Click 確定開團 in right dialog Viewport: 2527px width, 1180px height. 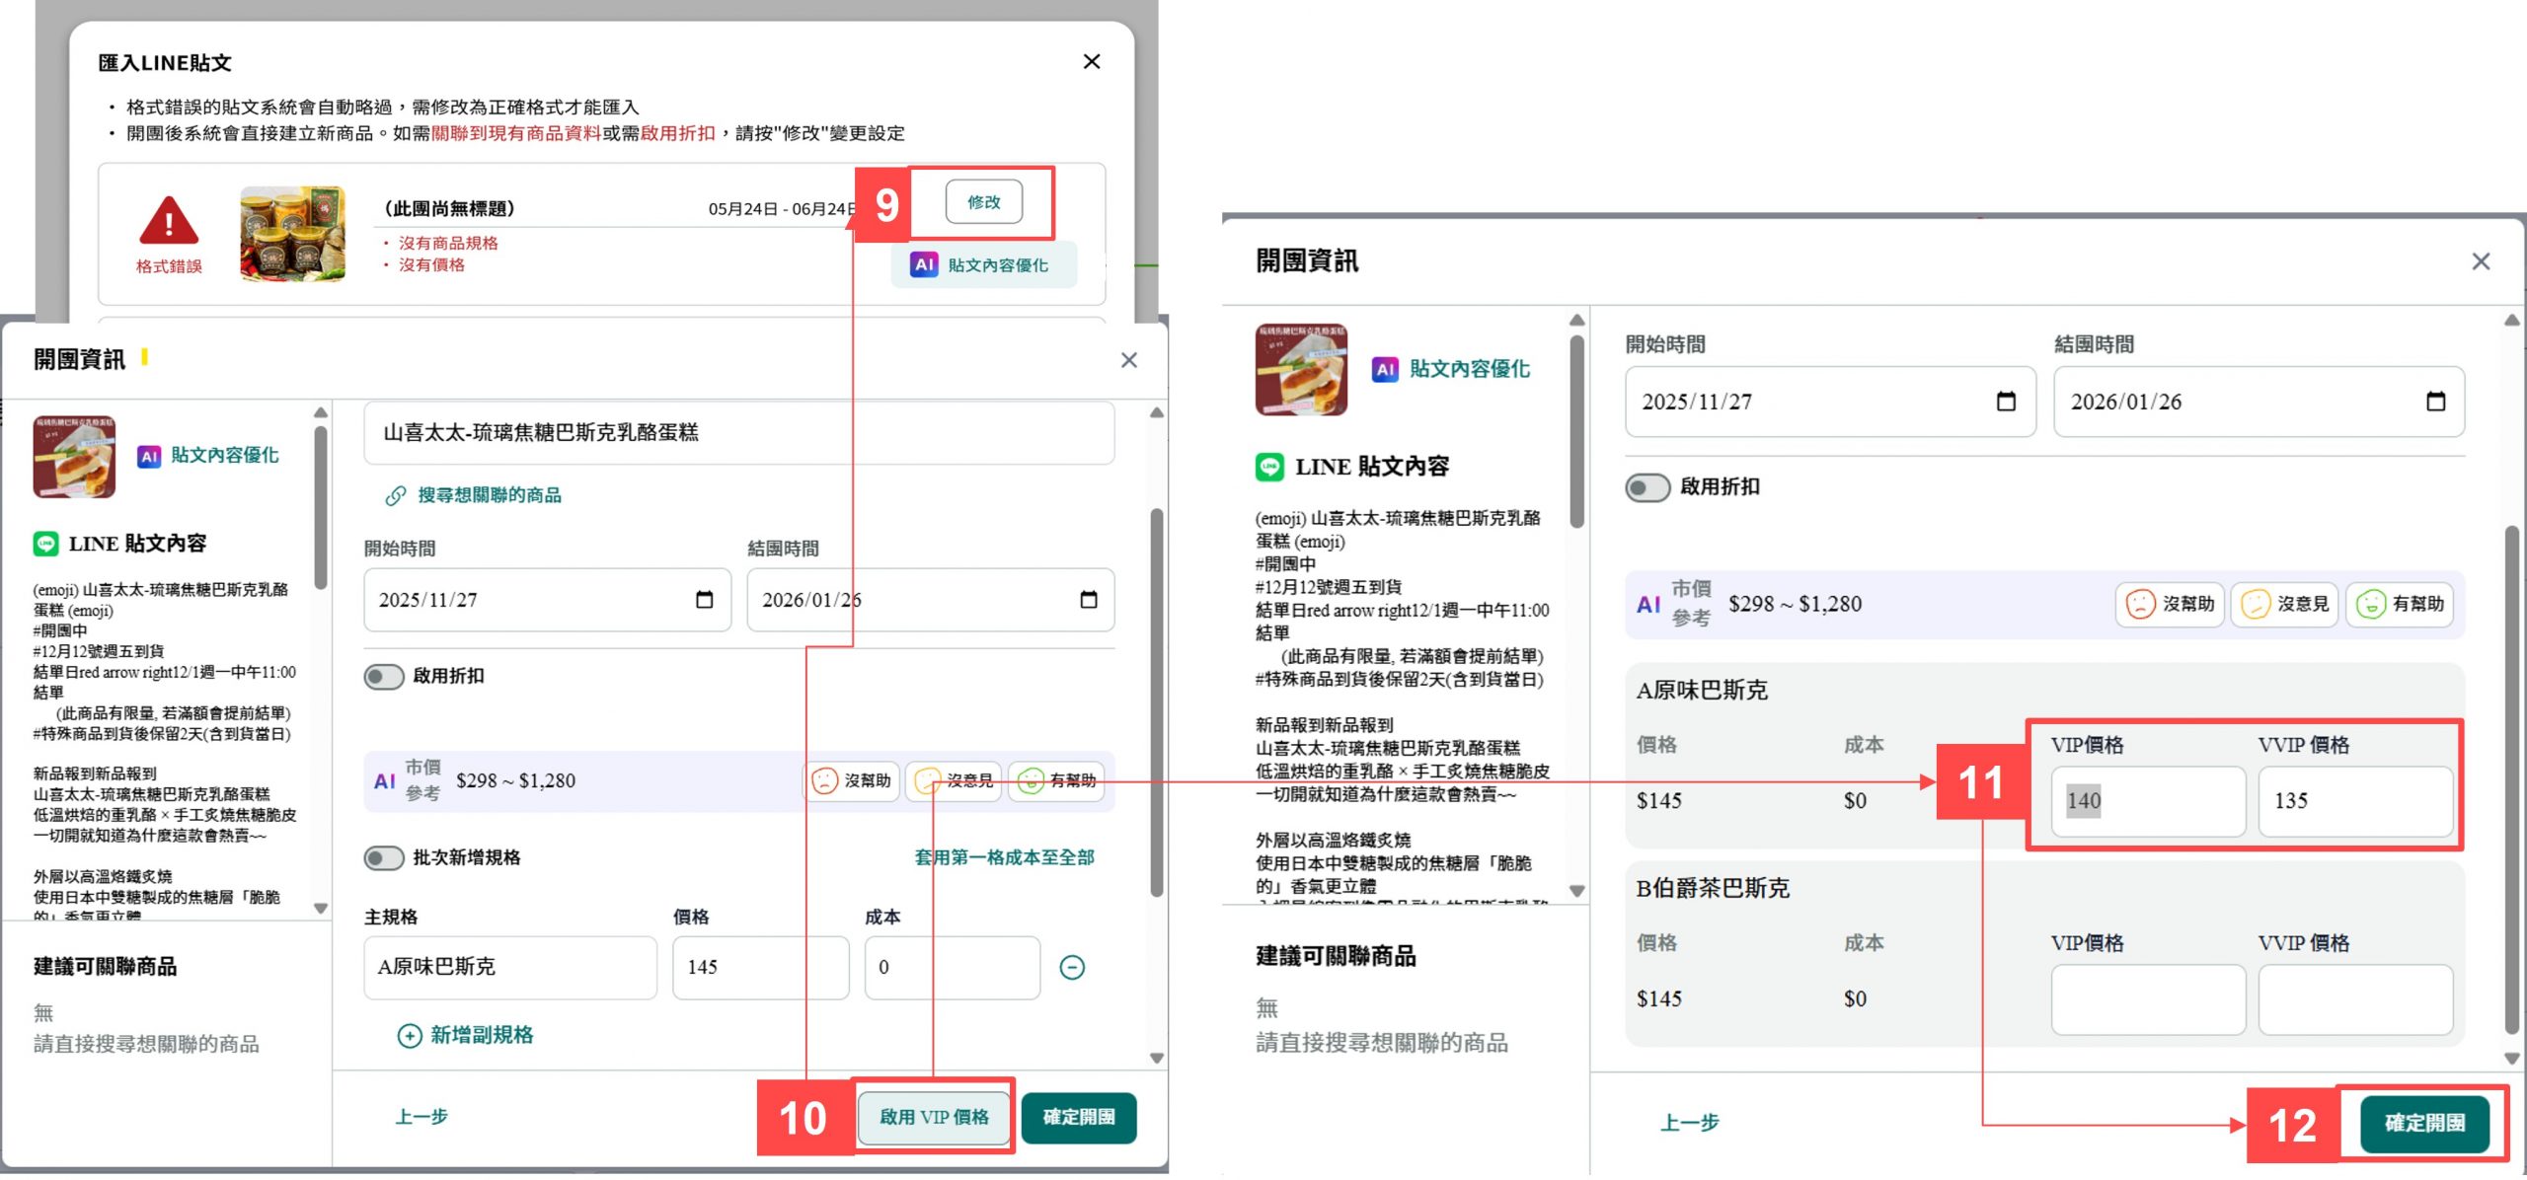click(x=2424, y=1123)
